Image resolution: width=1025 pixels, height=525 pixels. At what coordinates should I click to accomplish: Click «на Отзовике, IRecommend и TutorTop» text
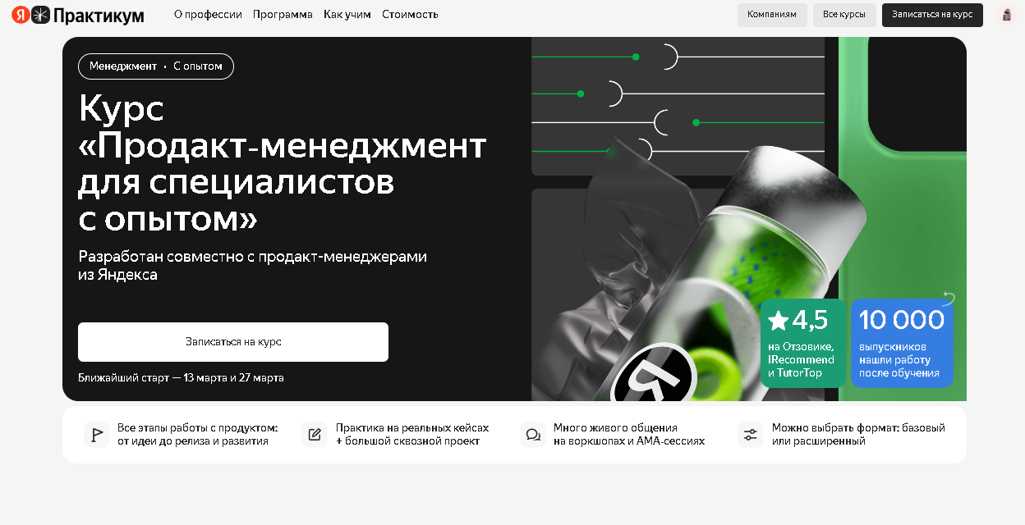pyautogui.click(x=801, y=360)
